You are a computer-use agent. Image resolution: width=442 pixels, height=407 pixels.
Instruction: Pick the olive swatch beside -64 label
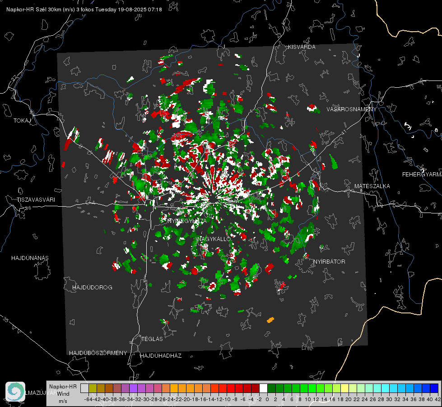point(93,388)
